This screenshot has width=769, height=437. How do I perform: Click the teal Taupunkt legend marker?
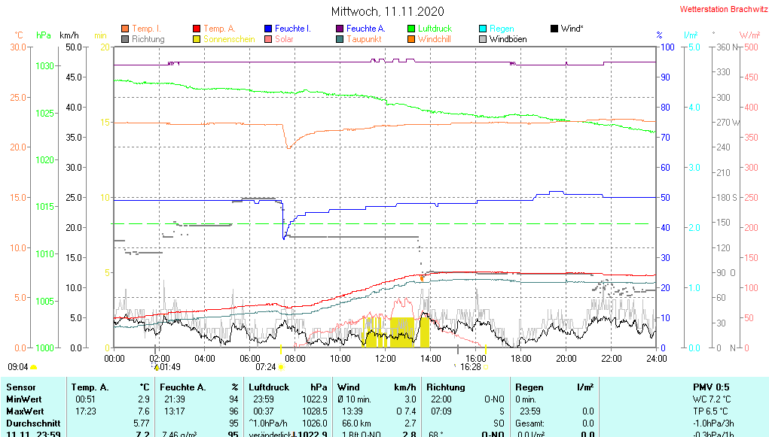[340, 39]
